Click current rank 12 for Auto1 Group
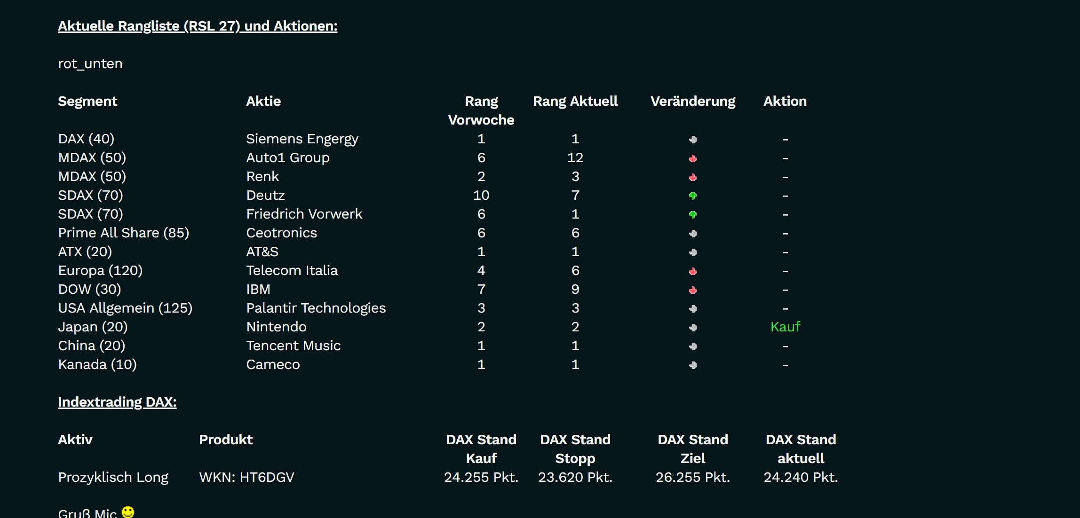This screenshot has width=1080, height=518. tap(575, 157)
